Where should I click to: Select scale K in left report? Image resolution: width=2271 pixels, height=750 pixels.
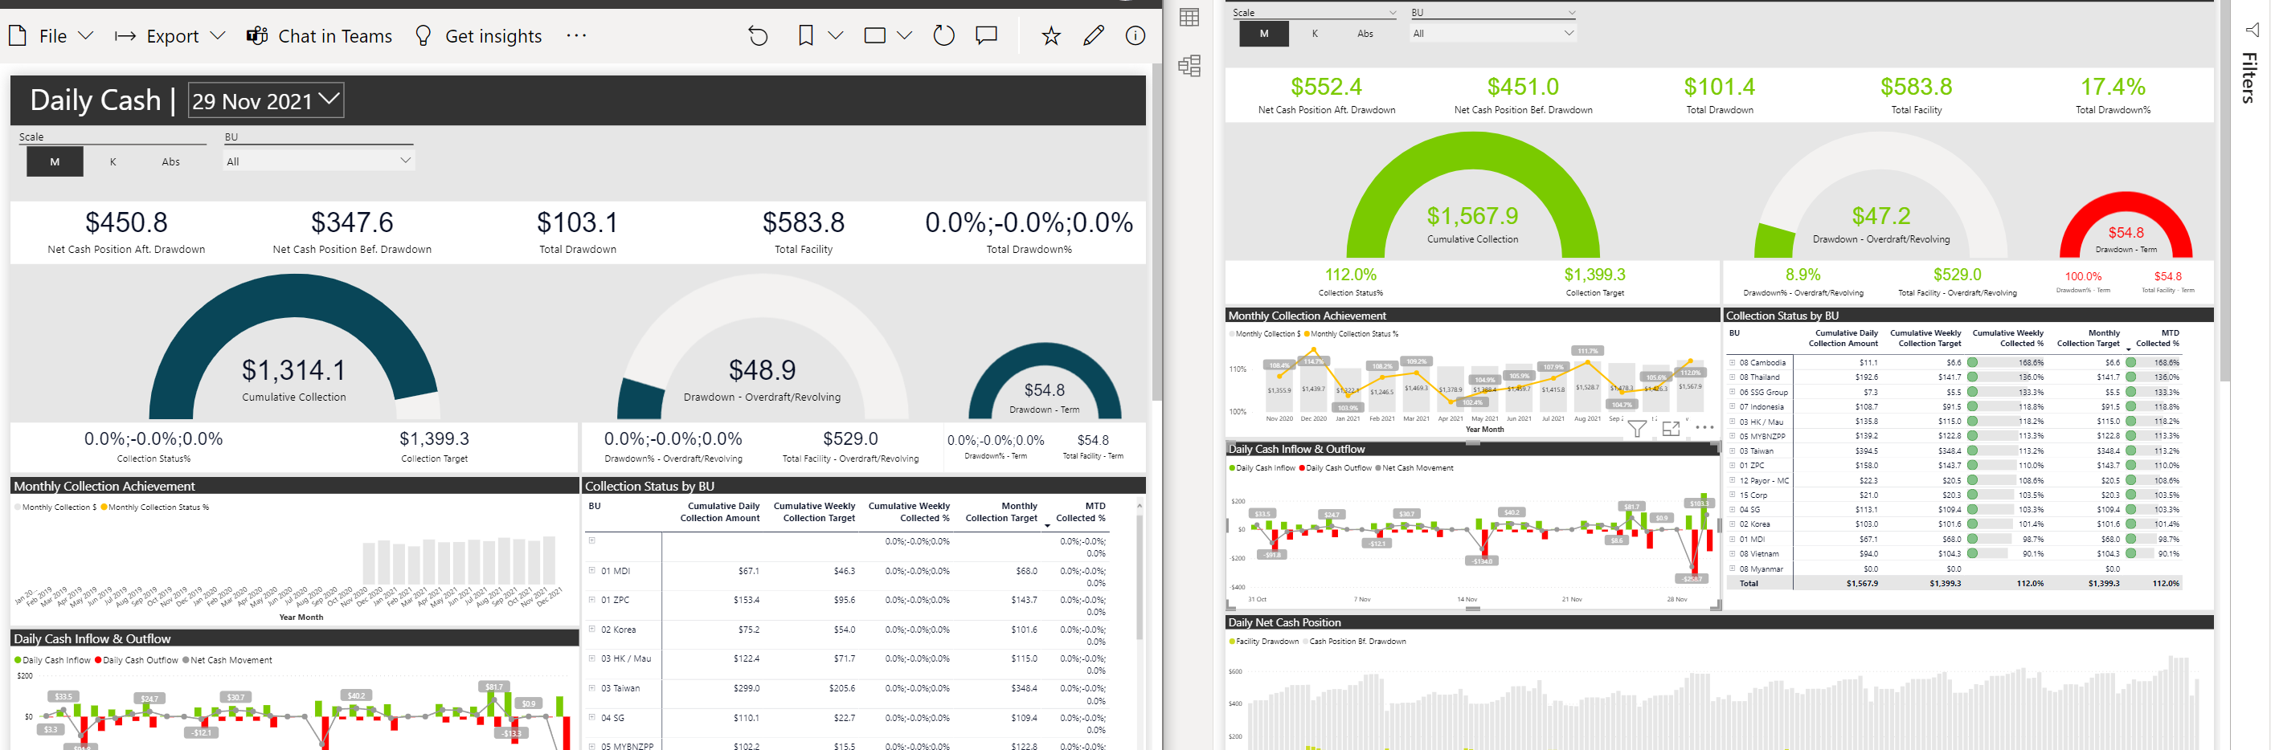click(113, 162)
